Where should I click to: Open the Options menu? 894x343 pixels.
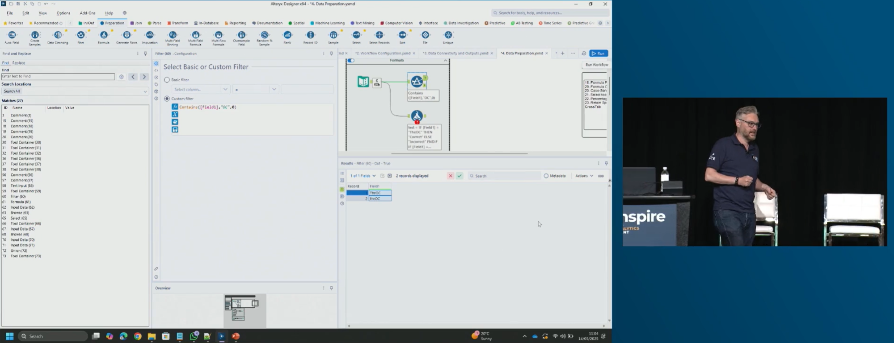click(63, 13)
